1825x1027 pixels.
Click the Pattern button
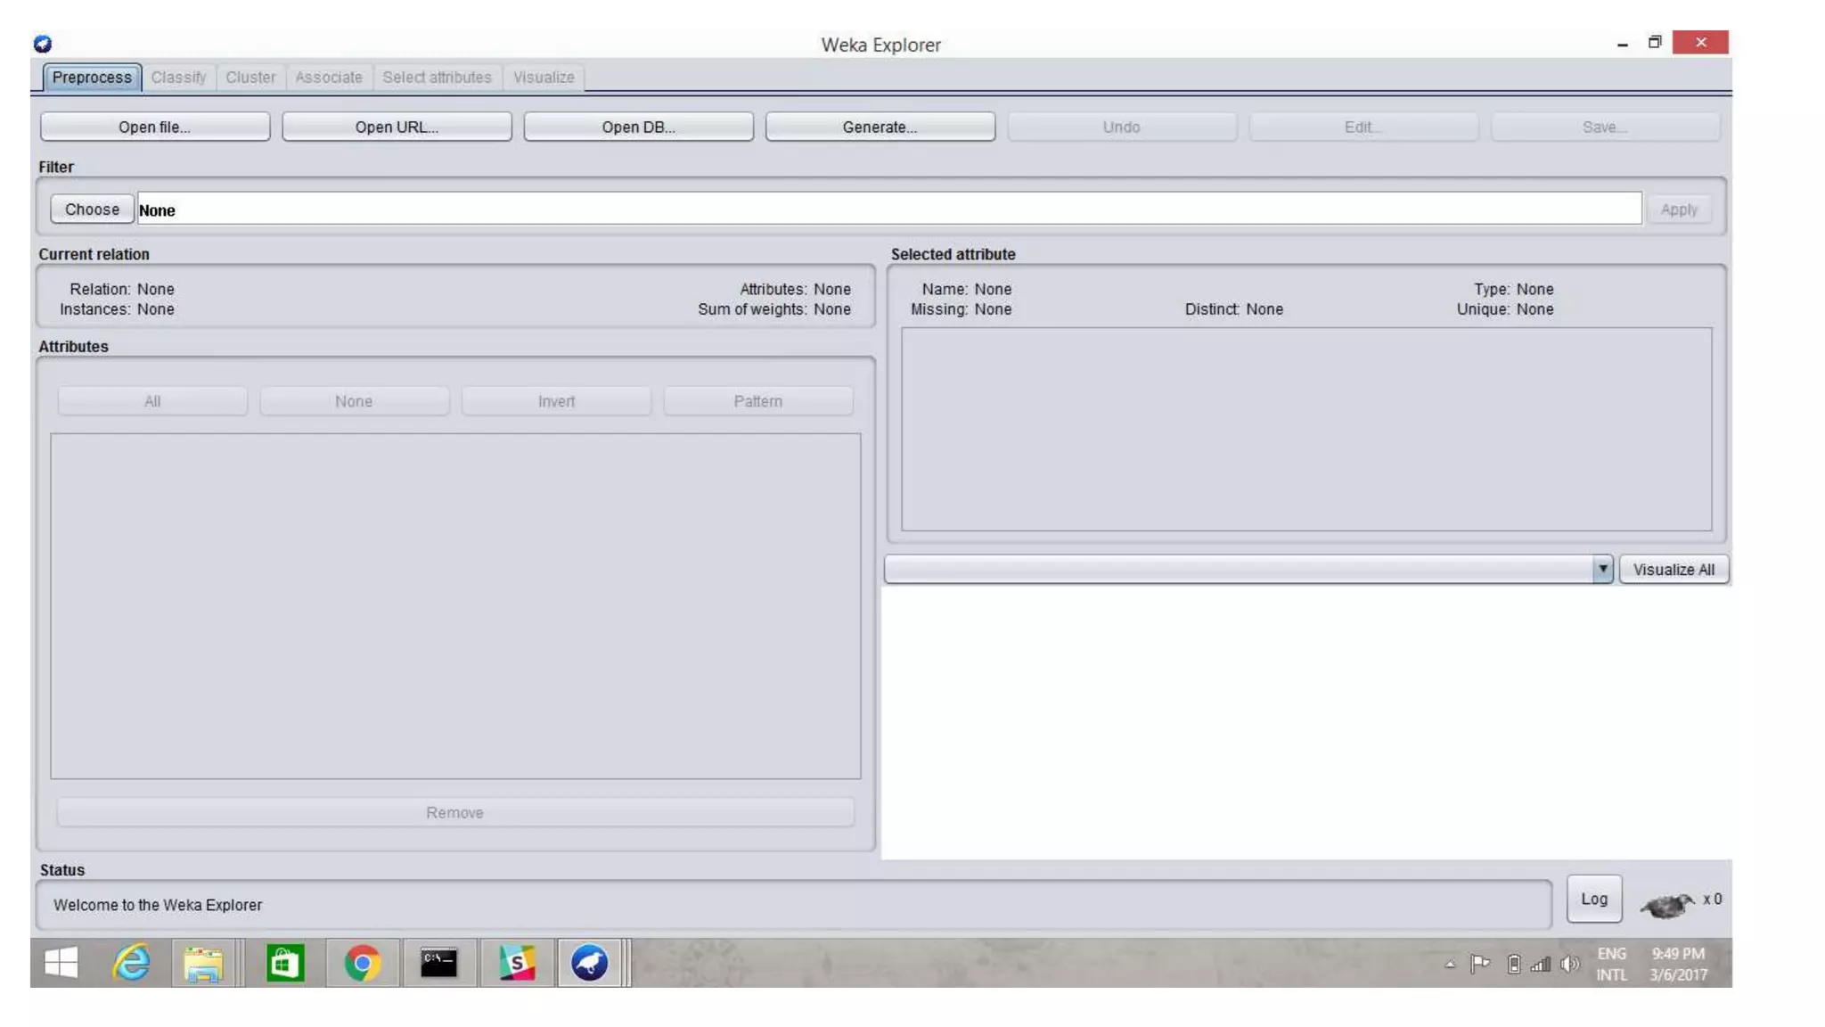[758, 400]
